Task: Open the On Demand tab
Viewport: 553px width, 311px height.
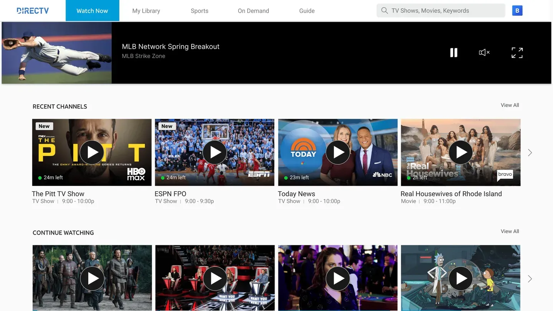Action: pyautogui.click(x=253, y=11)
